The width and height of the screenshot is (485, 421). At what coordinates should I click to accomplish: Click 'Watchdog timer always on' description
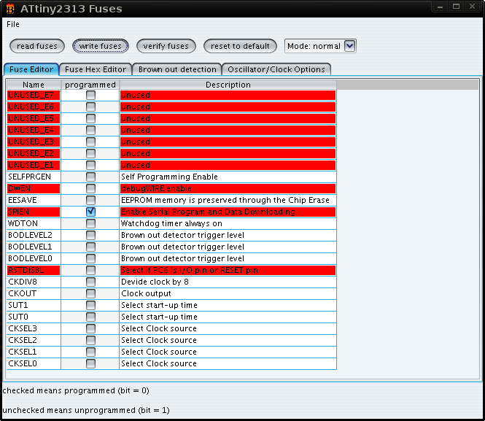click(x=228, y=223)
